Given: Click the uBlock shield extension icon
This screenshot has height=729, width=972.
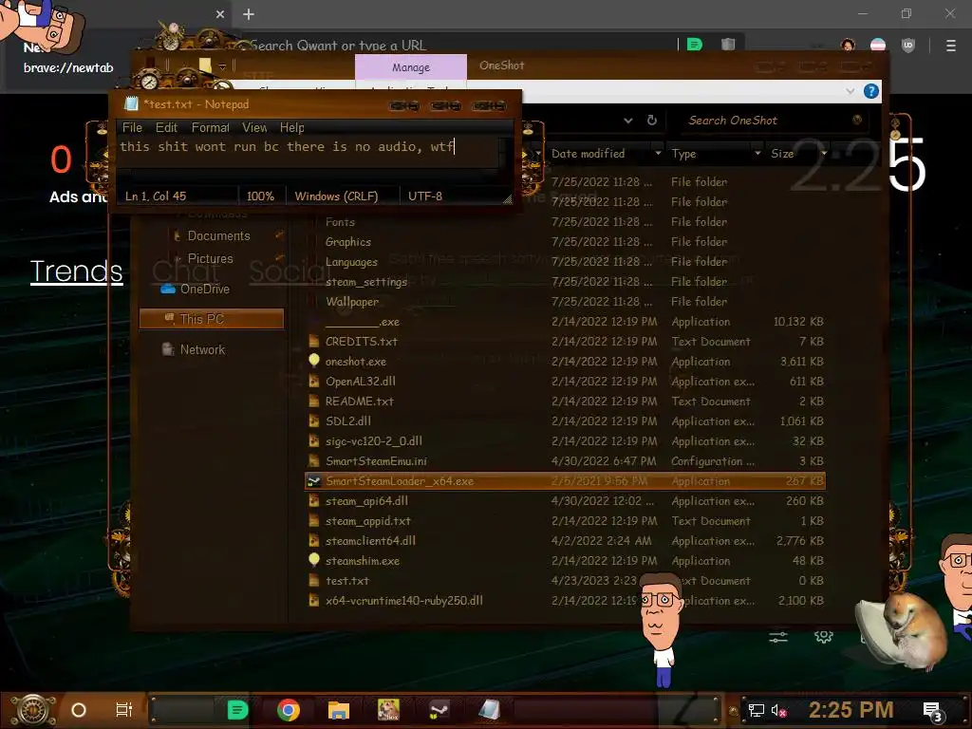Looking at the screenshot, I should click(x=908, y=46).
